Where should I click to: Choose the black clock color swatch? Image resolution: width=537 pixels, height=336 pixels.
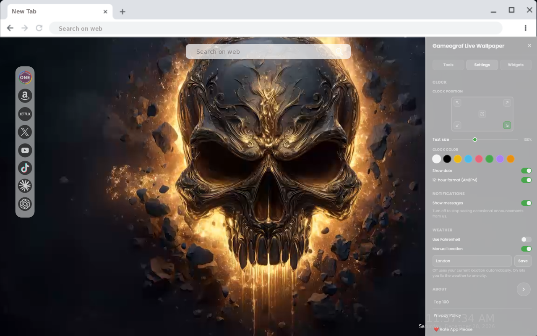[x=447, y=159]
